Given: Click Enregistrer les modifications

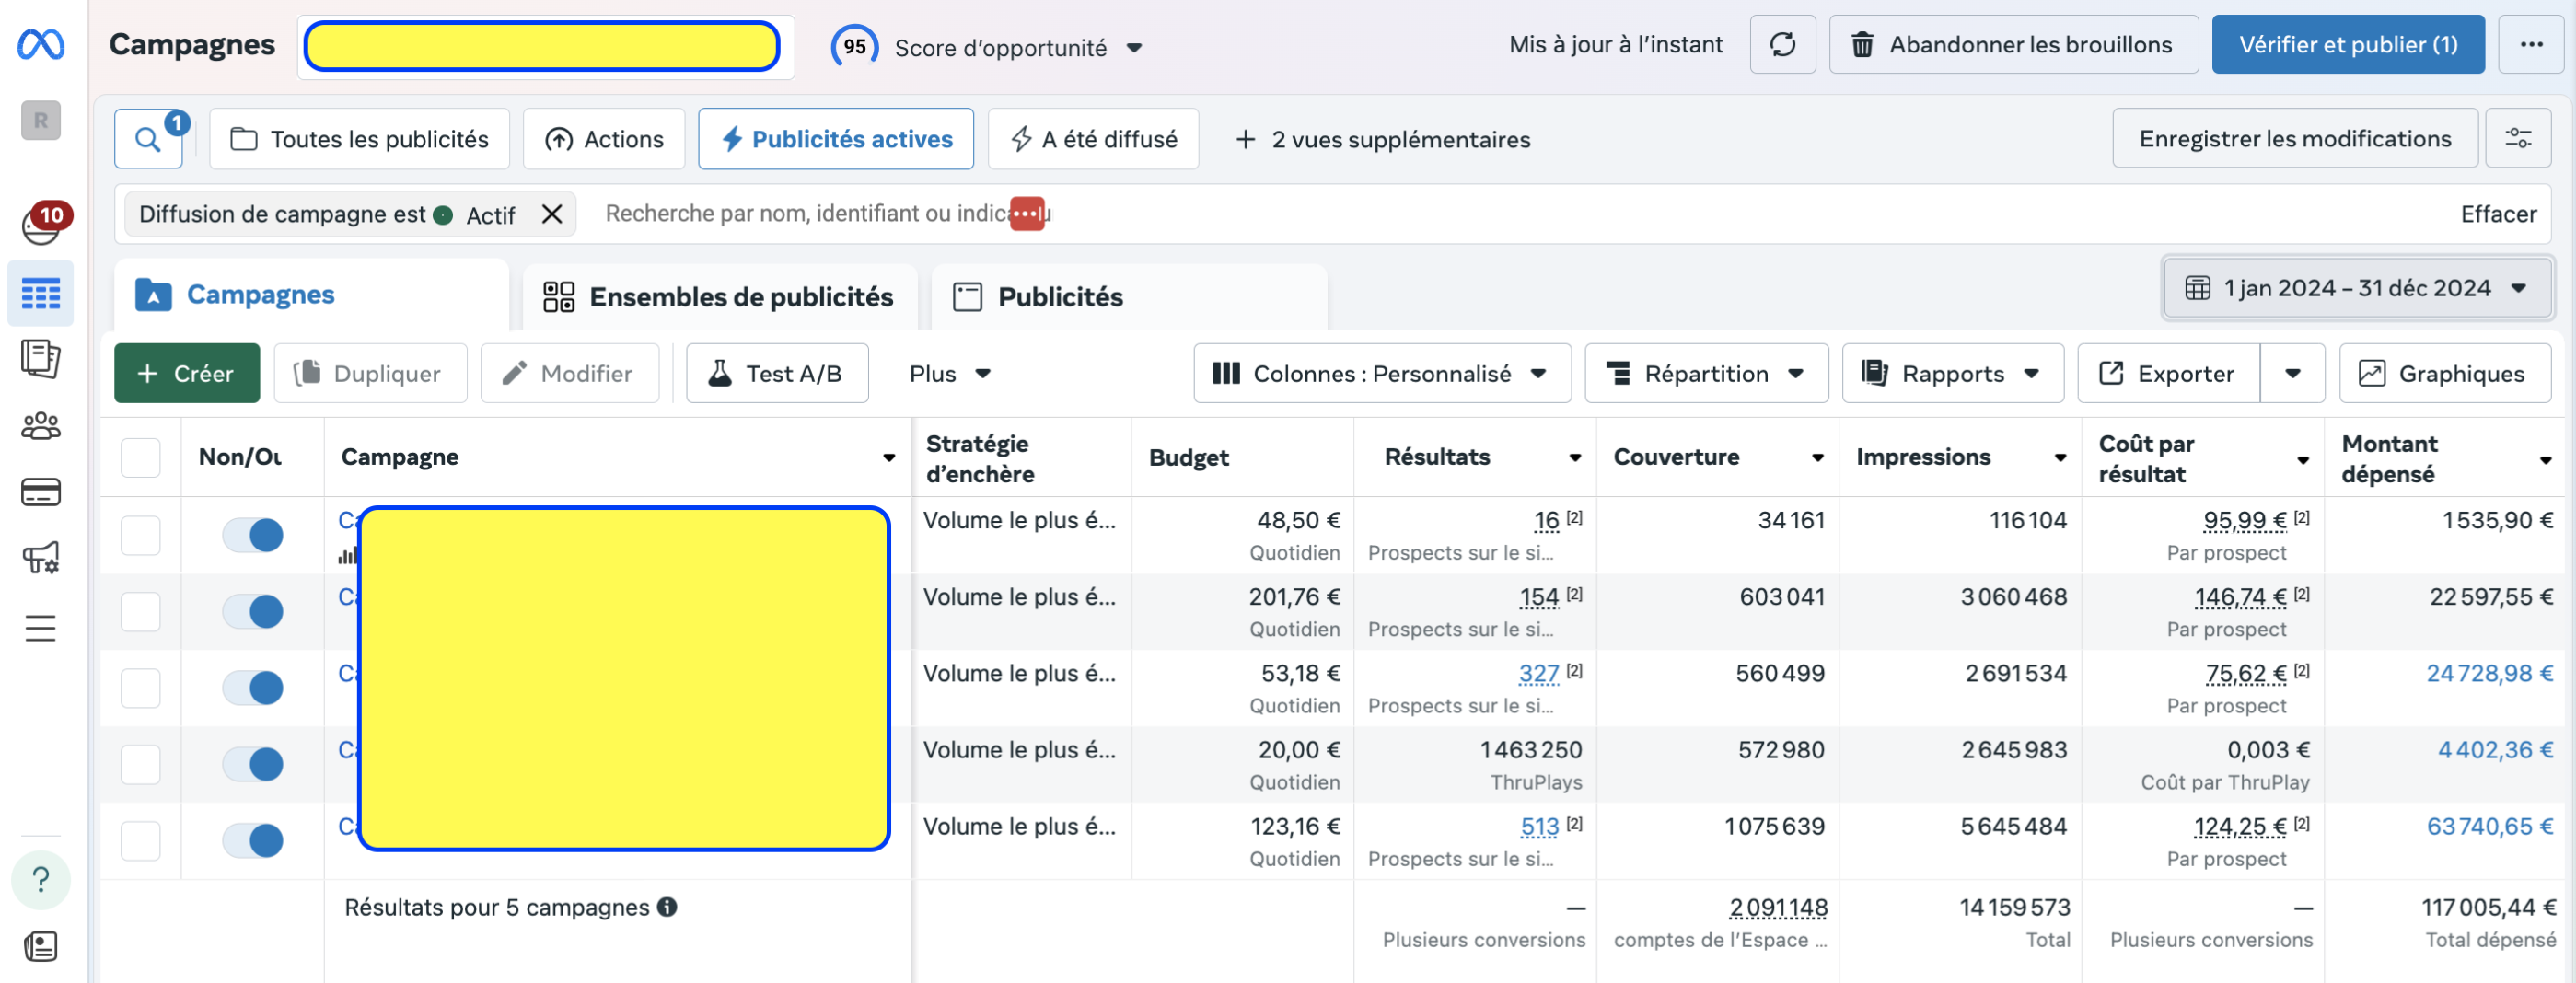Looking at the screenshot, I should coord(2294,138).
